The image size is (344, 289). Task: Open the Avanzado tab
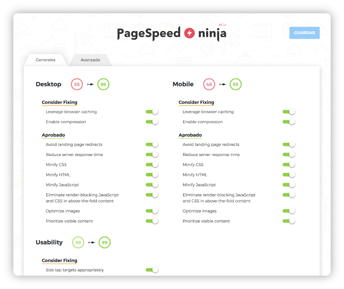click(x=90, y=60)
